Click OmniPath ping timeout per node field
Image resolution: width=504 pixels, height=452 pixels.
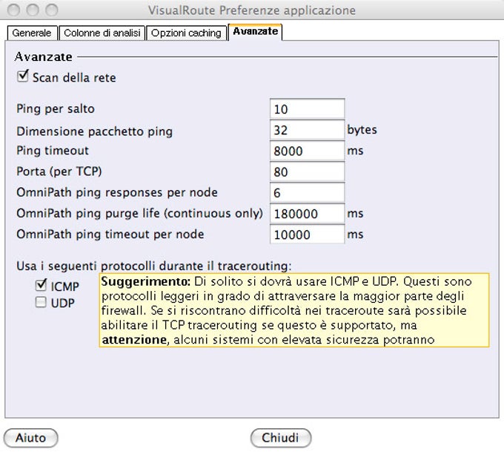point(307,235)
